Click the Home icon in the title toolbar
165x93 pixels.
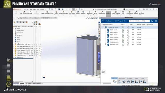[x=49, y=9]
